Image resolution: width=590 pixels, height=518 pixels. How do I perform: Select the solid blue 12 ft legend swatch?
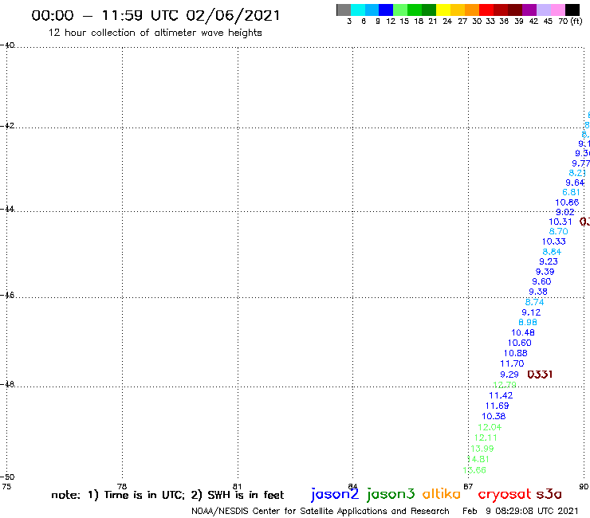[x=386, y=10]
